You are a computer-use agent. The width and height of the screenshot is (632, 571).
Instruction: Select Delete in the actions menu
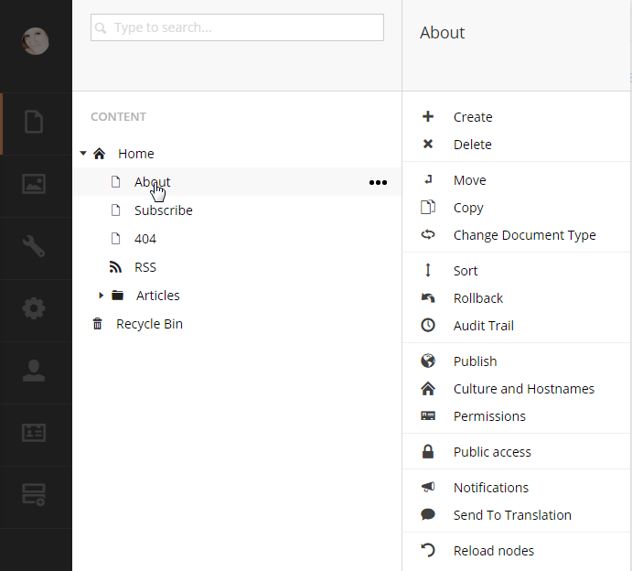[472, 145]
